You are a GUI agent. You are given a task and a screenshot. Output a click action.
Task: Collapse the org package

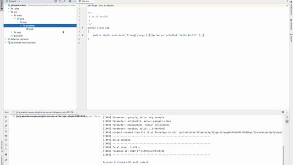click(17, 22)
